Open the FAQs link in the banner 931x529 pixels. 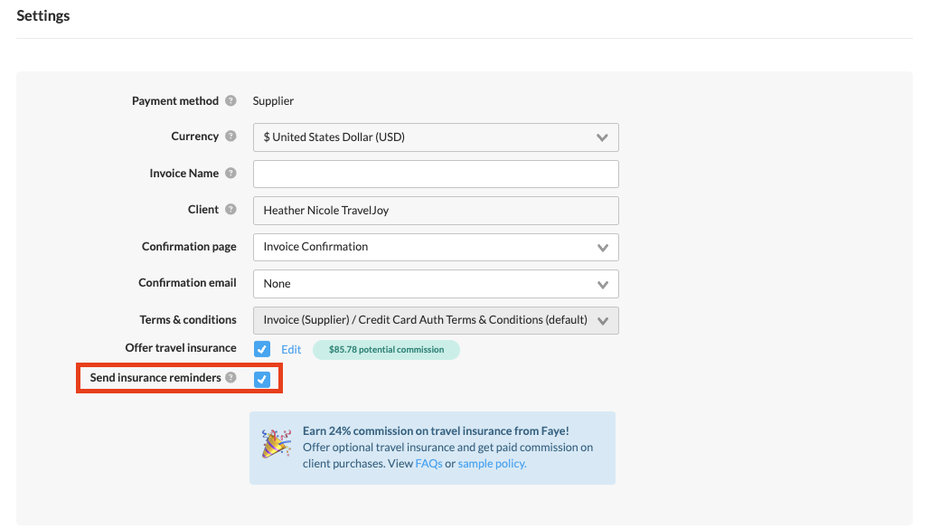click(428, 464)
